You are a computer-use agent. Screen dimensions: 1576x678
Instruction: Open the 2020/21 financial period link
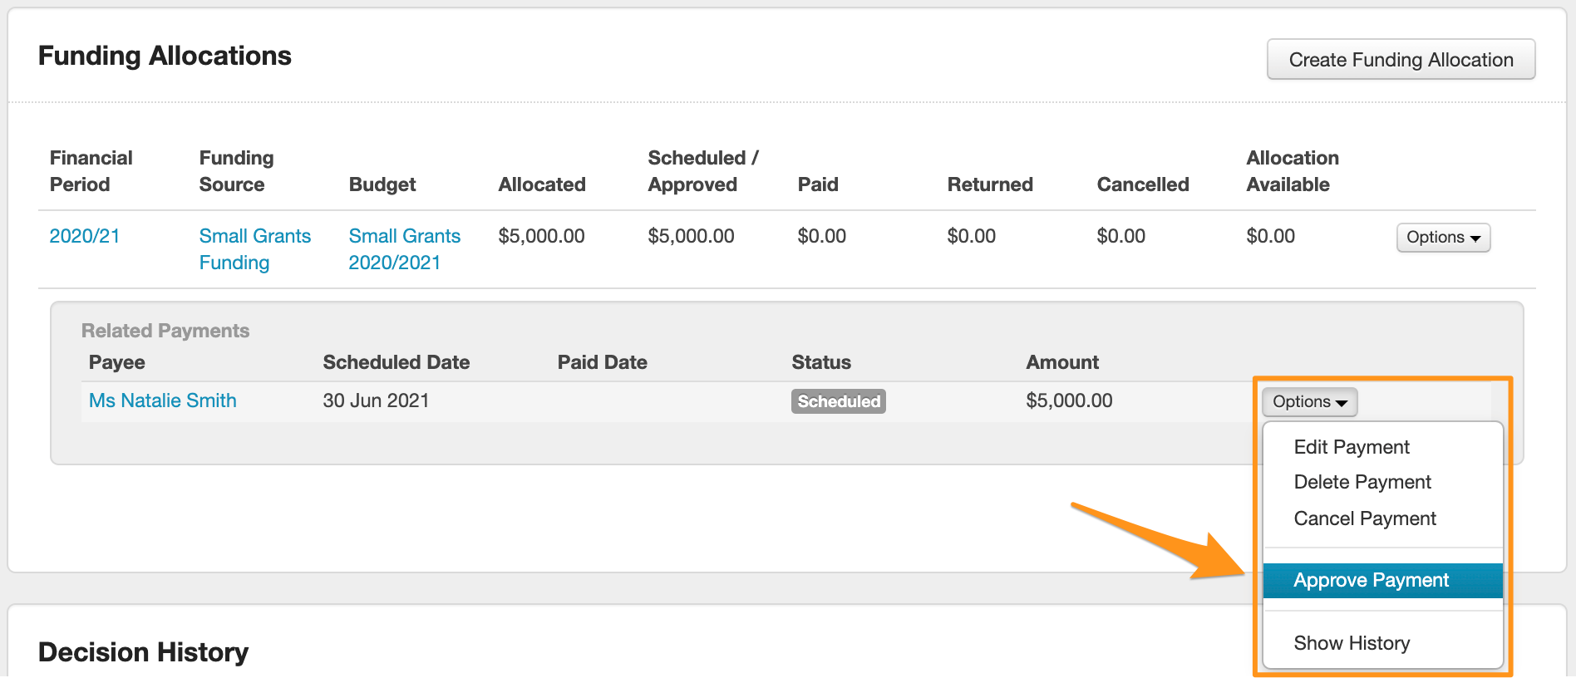(85, 236)
